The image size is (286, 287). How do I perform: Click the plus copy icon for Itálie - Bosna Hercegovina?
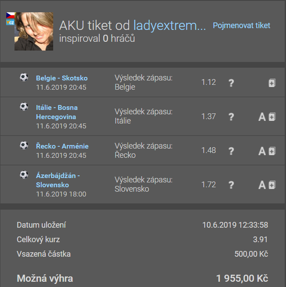point(272,117)
